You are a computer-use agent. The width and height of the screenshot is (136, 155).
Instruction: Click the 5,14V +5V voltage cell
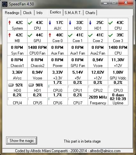pyautogui.click(x=78, y=74)
